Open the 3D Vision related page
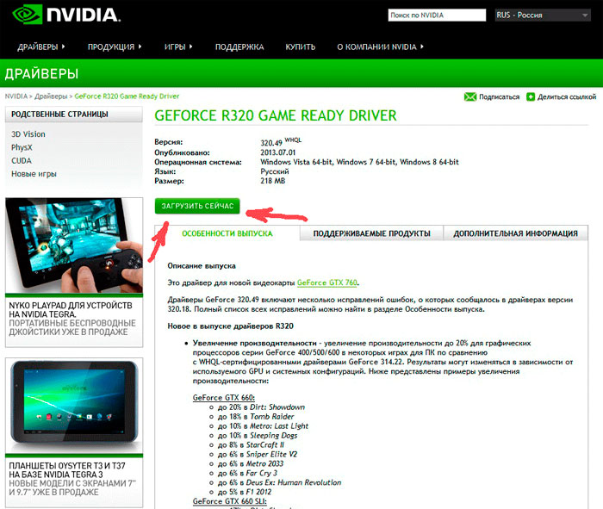This screenshot has height=509, width=603. coord(28,134)
